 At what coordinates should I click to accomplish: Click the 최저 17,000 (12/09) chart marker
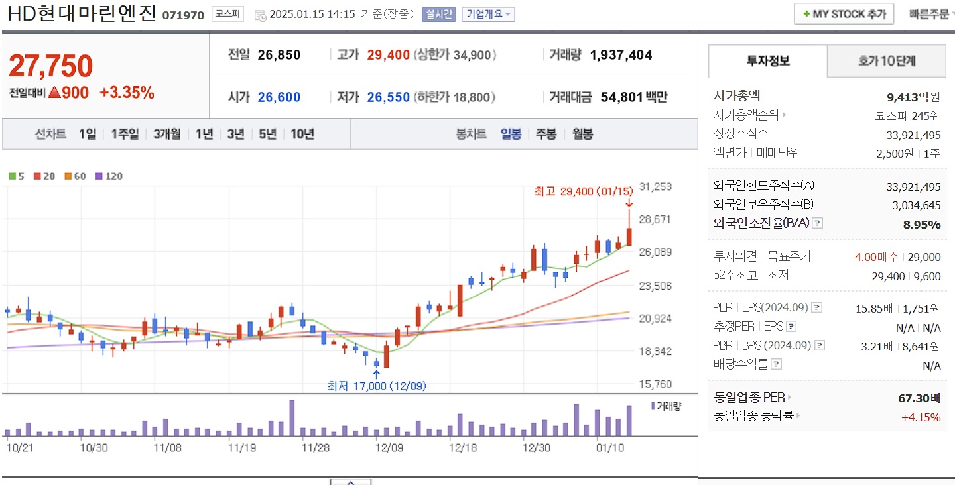click(377, 386)
